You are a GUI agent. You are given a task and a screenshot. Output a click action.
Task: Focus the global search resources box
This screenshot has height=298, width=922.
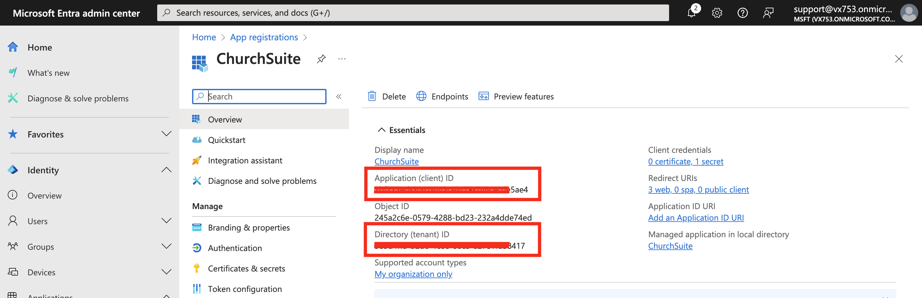pos(413,13)
